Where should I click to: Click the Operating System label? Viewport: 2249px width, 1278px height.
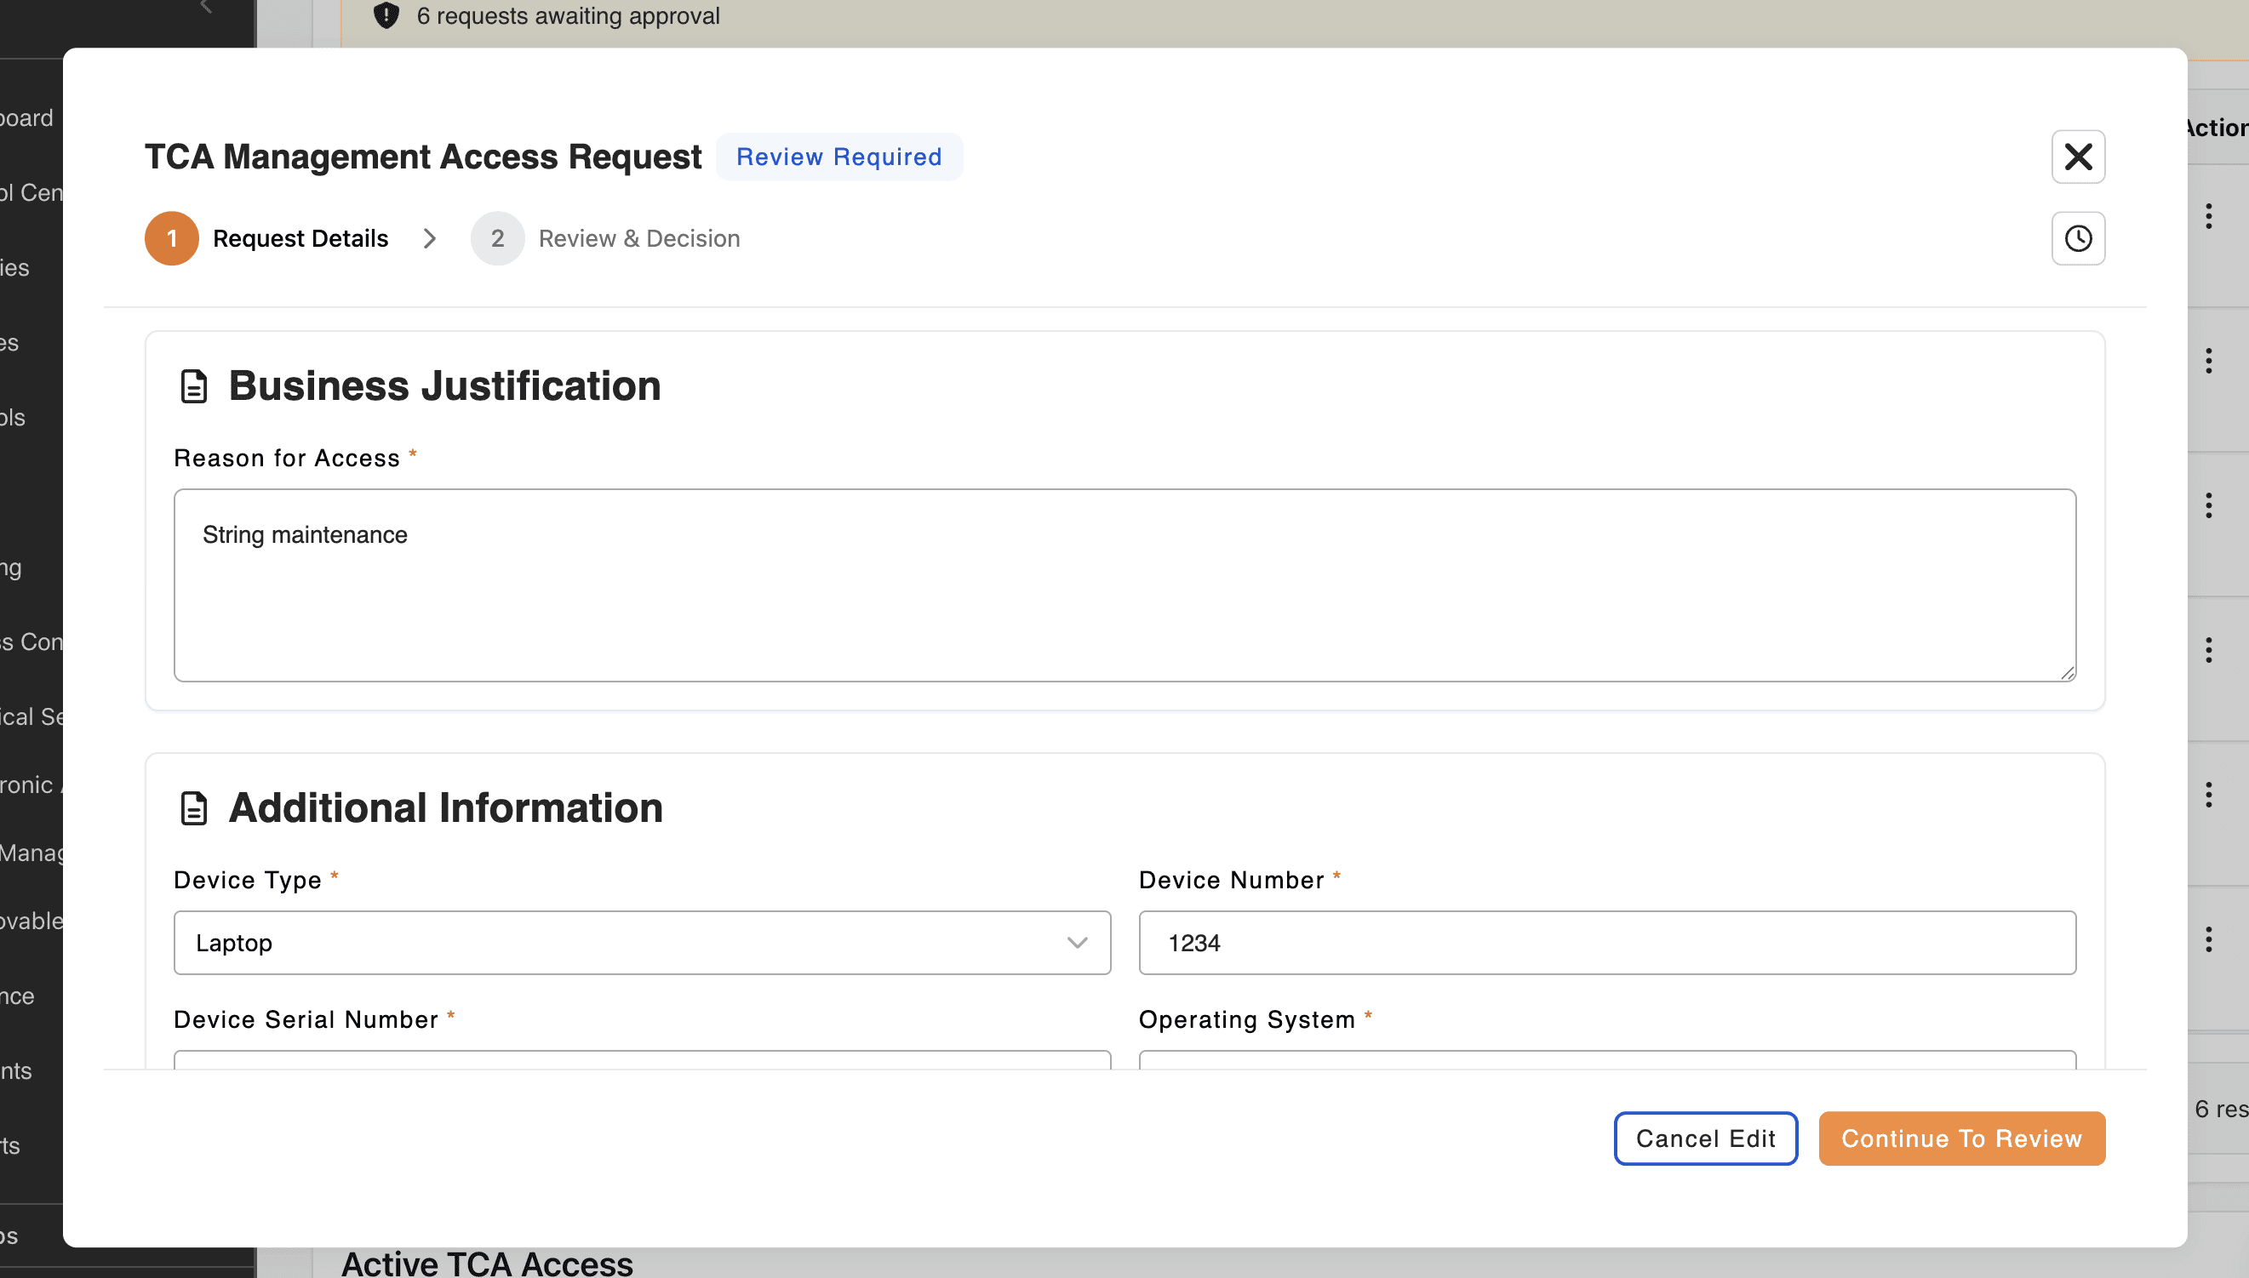click(x=1247, y=1019)
